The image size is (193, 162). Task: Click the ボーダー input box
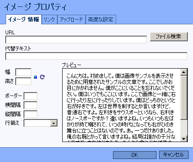click(x=30, y=96)
